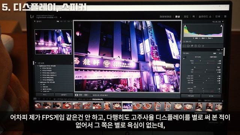Enable the soft proofing checkbox in toolbar
This screenshot has height=135, width=240.
pos(91,95)
